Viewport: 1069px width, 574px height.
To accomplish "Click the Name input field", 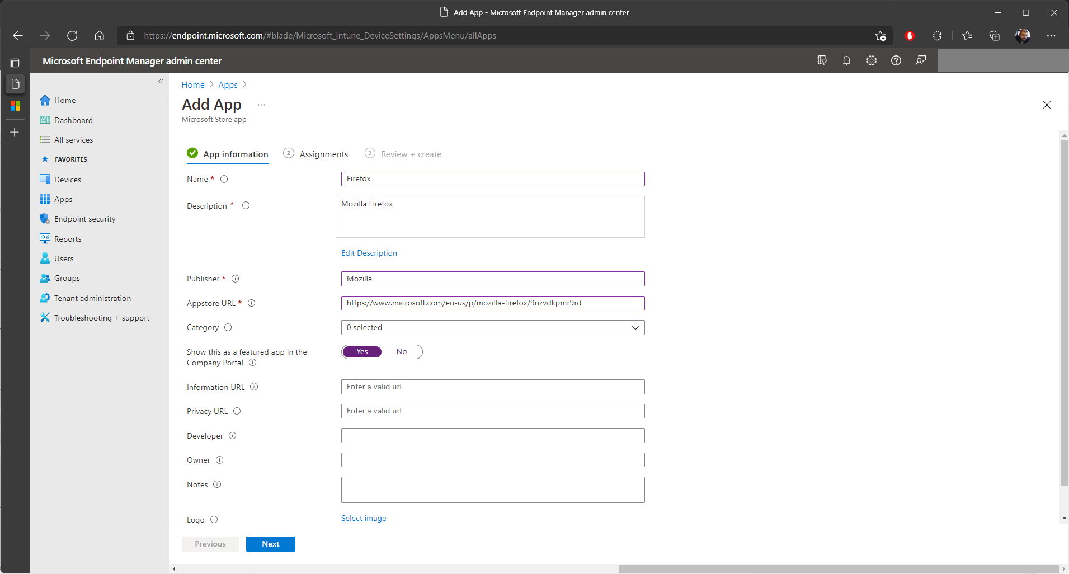I will pyautogui.click(x=493, y=179).
